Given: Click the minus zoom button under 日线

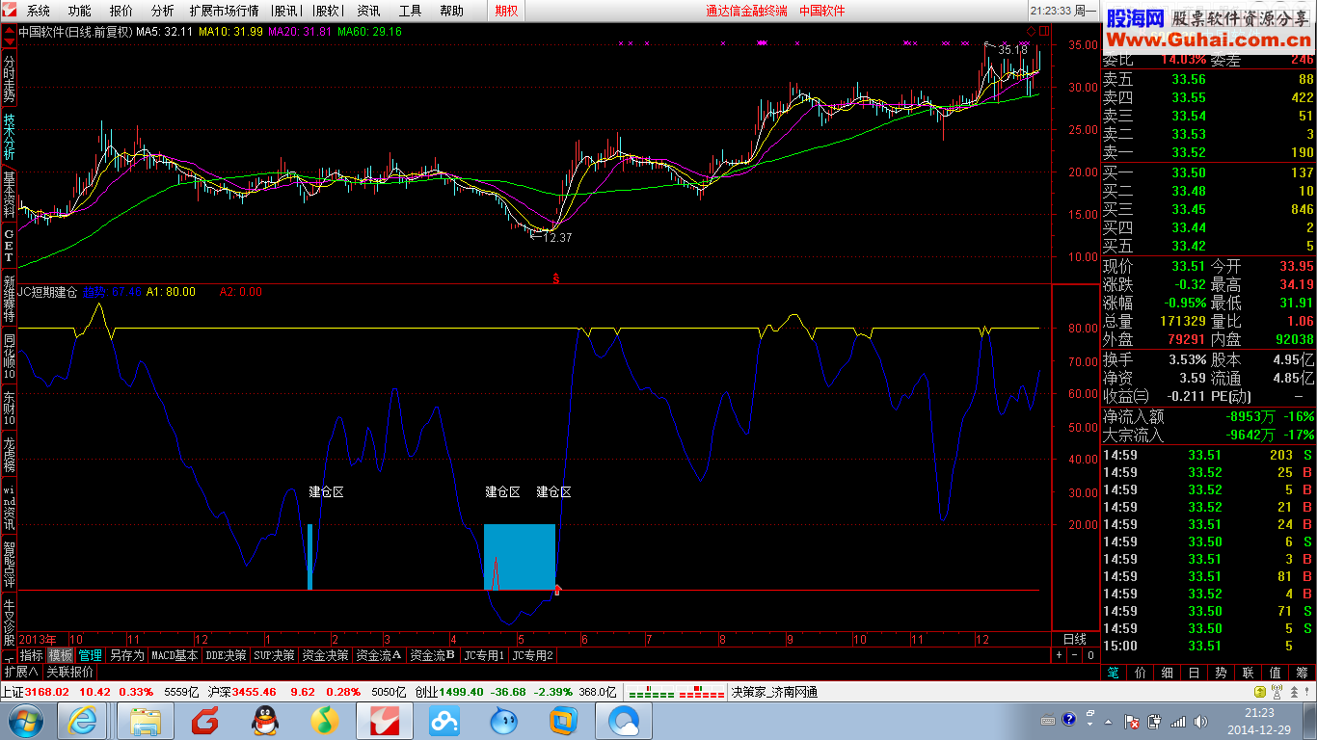Looking at the screenshot, I should pos(1075,655).
